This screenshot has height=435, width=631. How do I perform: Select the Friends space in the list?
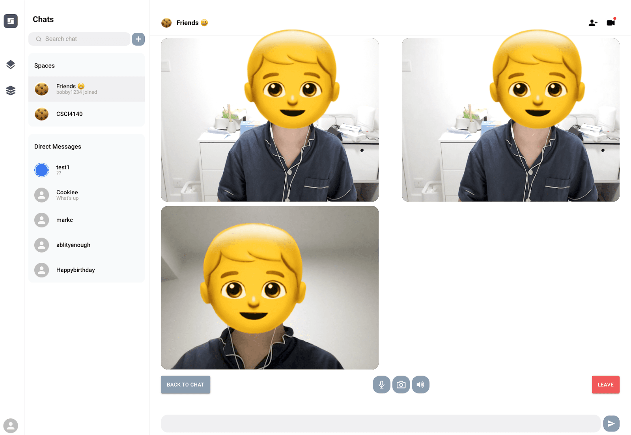86,89
